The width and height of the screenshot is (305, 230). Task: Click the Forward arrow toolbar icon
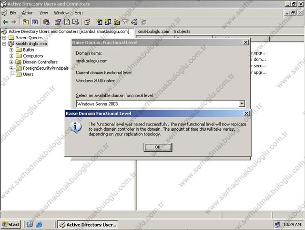14,22
